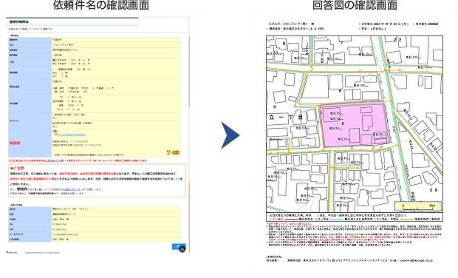Follow the こちらのリンク先 link in red notice
The height and width of the screenshot is (278, 458).
pyautogui.click(x=55, y=160)
